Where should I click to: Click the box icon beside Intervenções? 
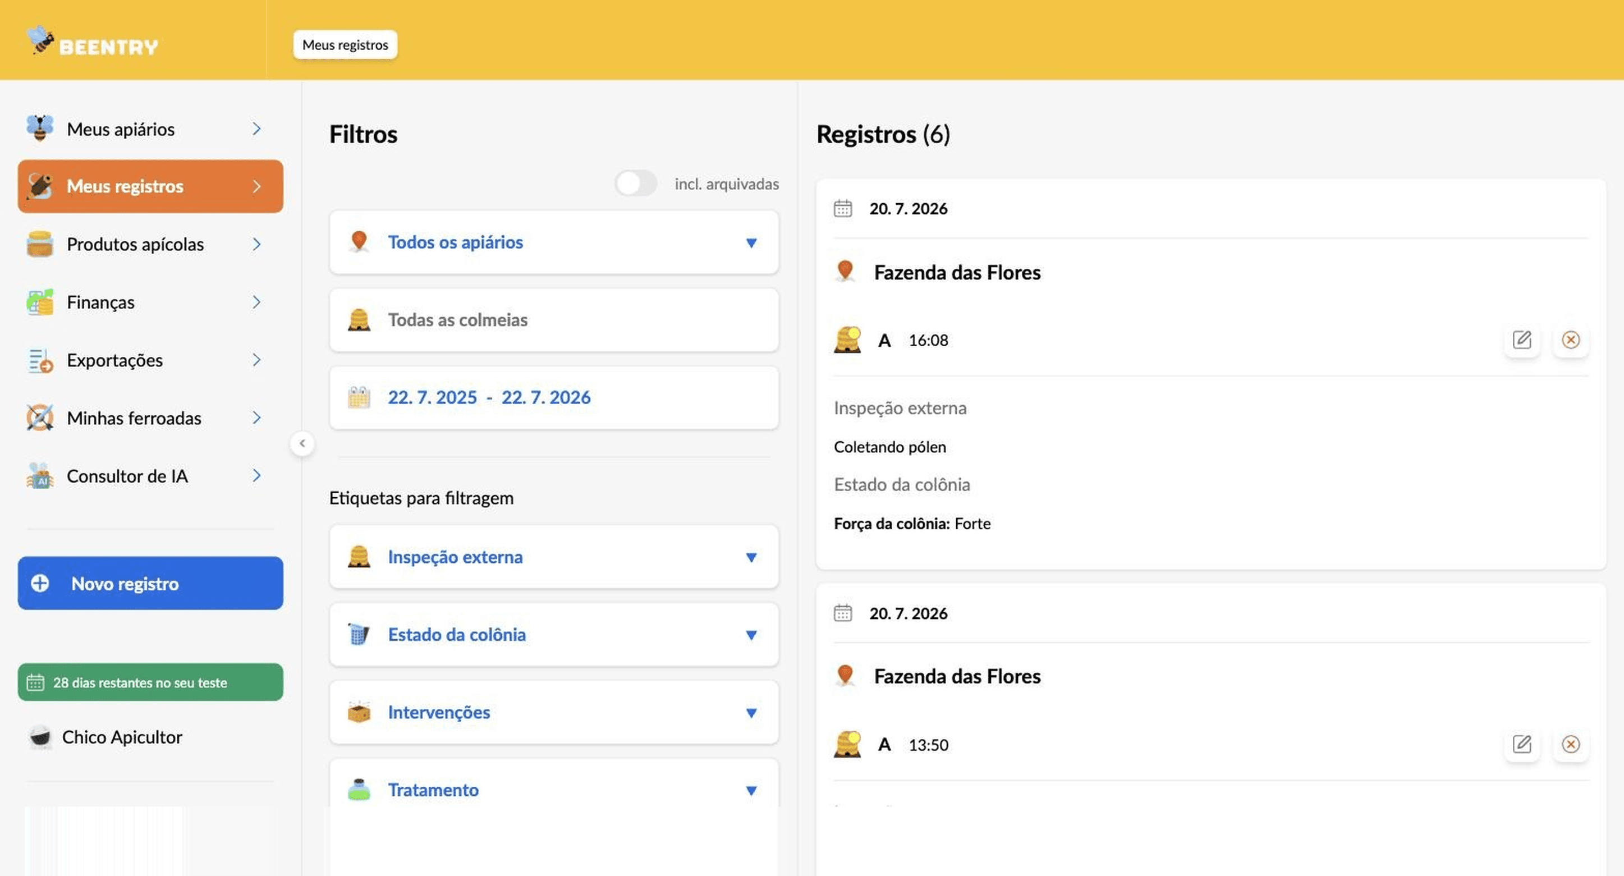pos(359,712)
